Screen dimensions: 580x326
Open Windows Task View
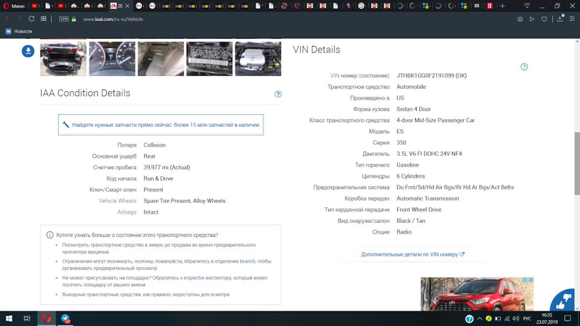[27, 318]
